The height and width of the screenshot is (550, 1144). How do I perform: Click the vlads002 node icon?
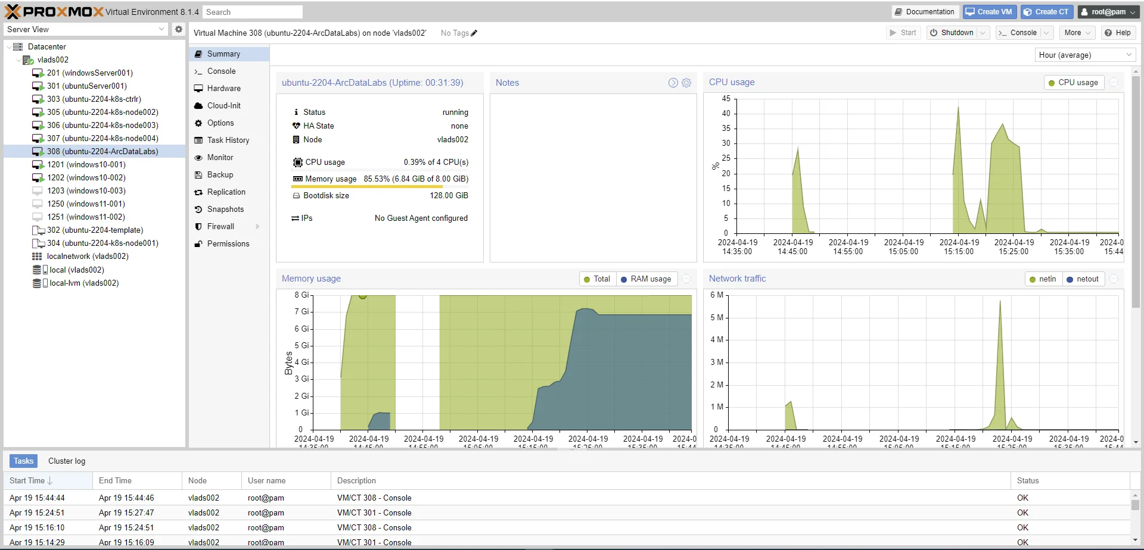point(28,60)
